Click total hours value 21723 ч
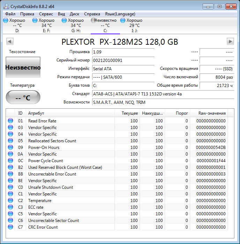This screenshot has width=240, height=244. tap(217, 86)
